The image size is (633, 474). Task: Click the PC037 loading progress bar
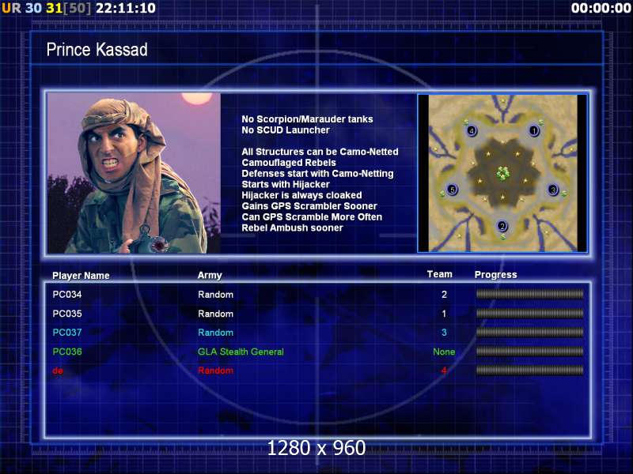coord(529,332)
